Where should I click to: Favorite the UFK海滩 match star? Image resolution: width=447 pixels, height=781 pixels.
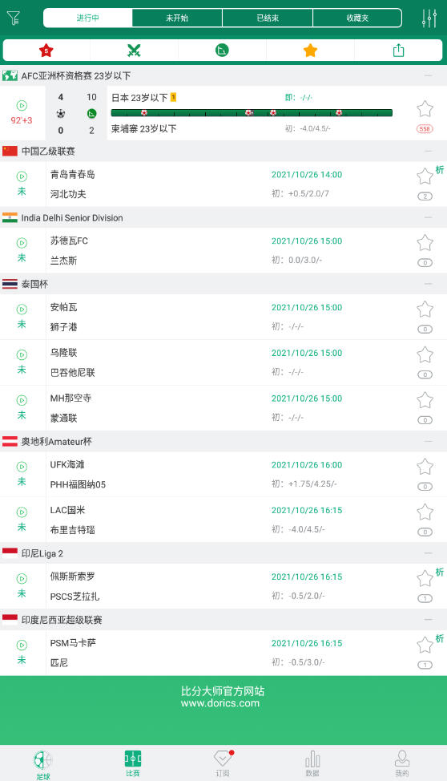coord(425,467)
